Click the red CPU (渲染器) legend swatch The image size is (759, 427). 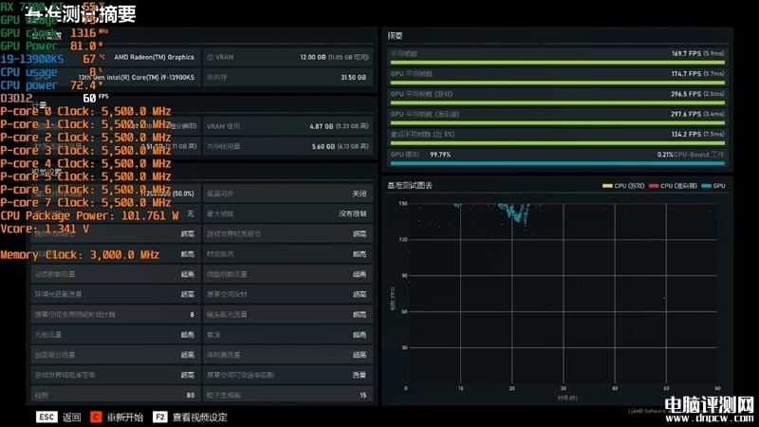coord(654,186)
